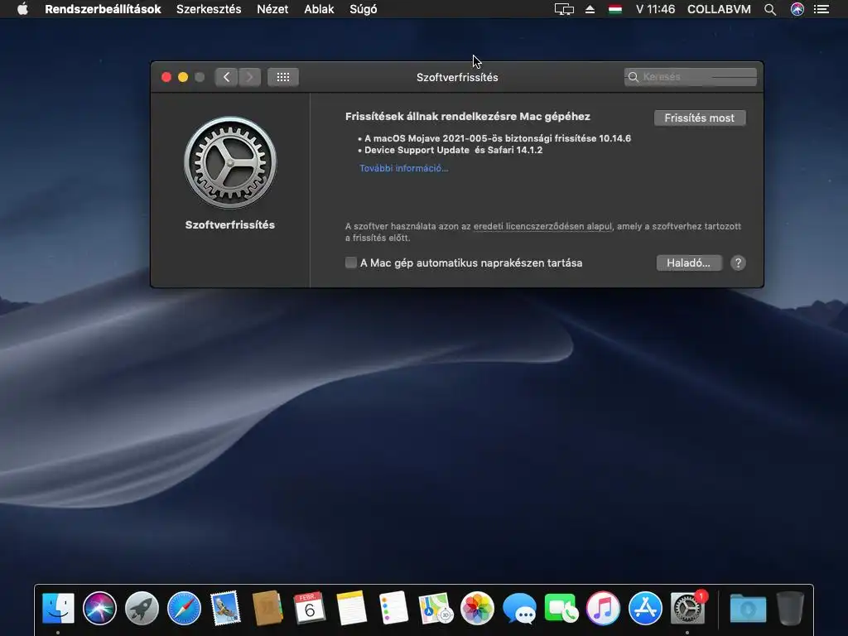
Task: Open Downloads folder in Dock
Action: click(x=748, y=609)
